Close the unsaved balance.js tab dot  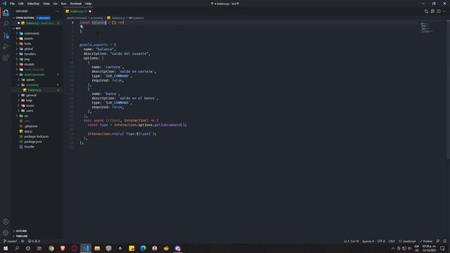pyautogui.click(x=90, y=11)
